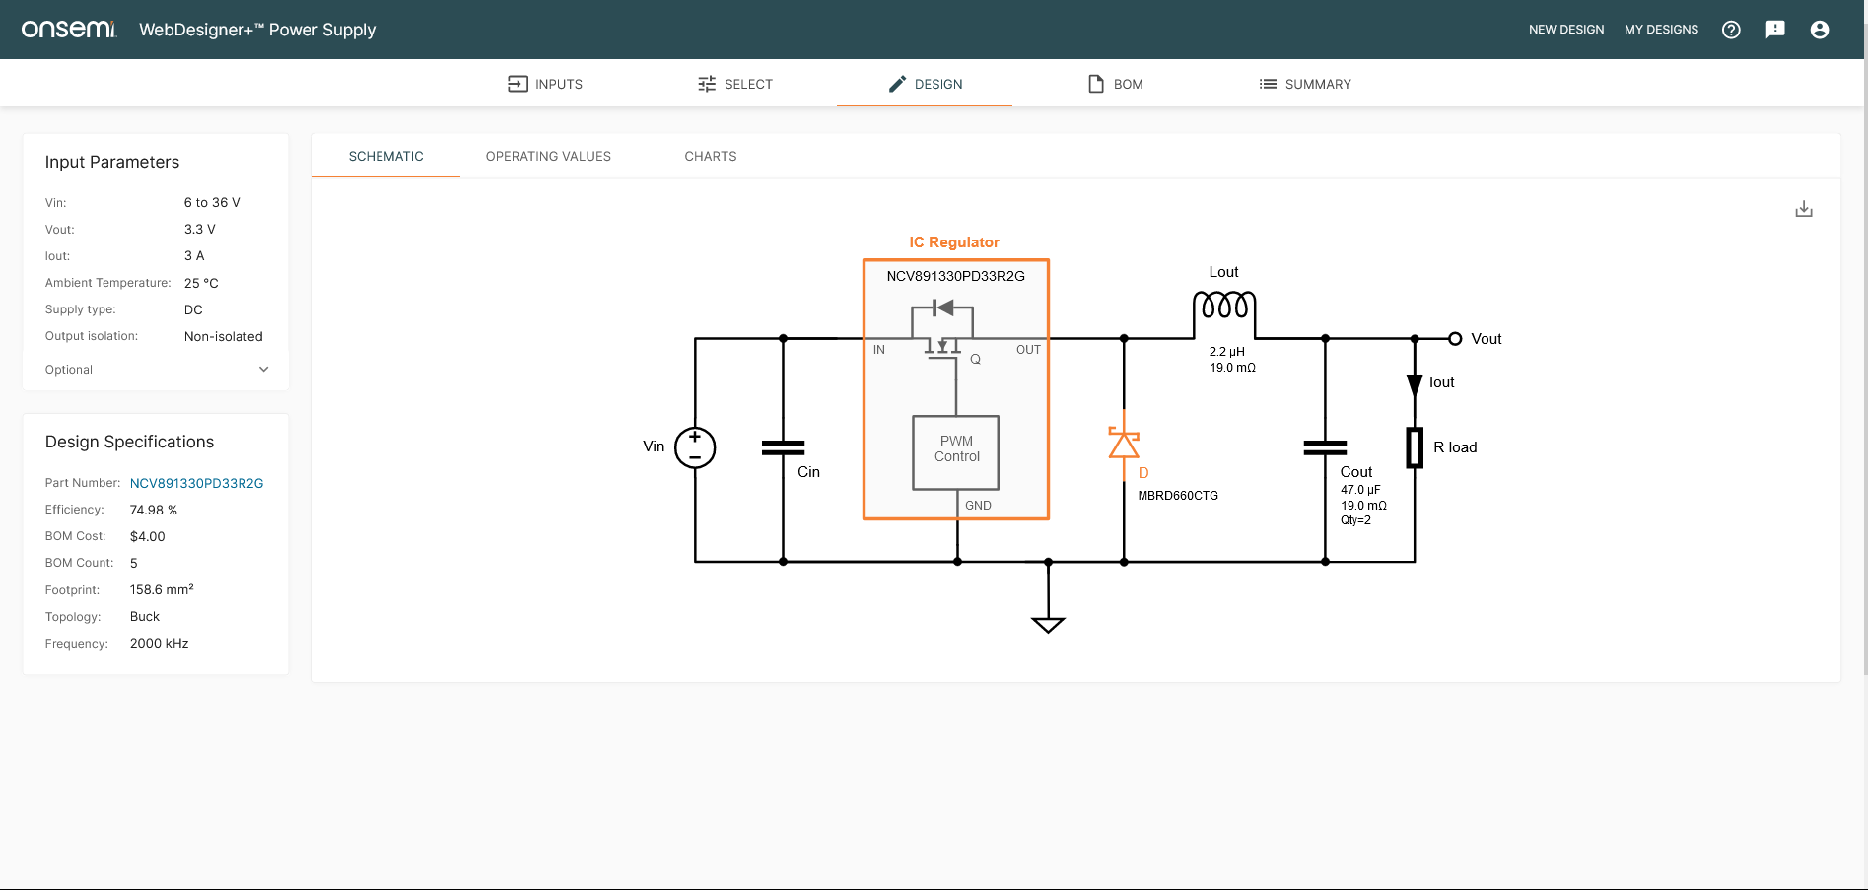Go to the INPUTS step

coord(545,84)
